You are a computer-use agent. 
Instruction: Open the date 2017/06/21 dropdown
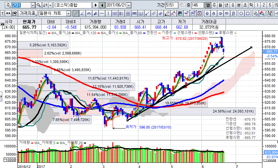coord(129,5)
